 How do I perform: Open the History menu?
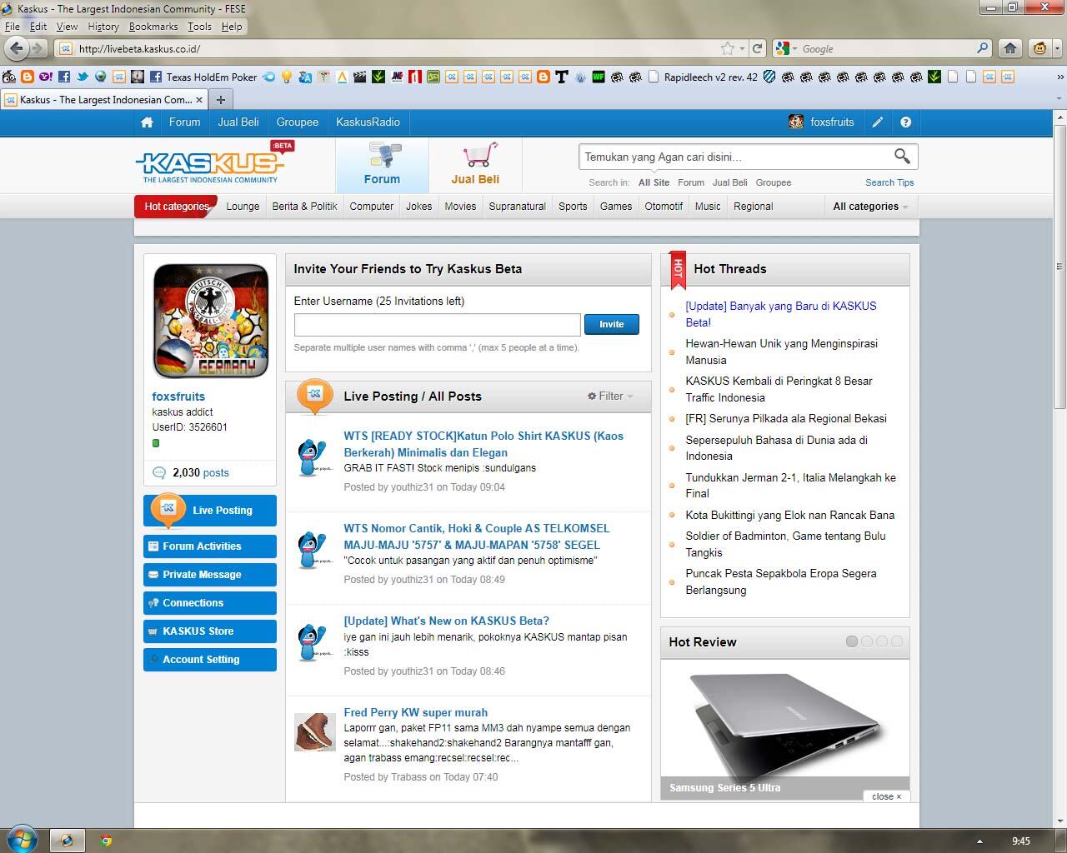103,27
